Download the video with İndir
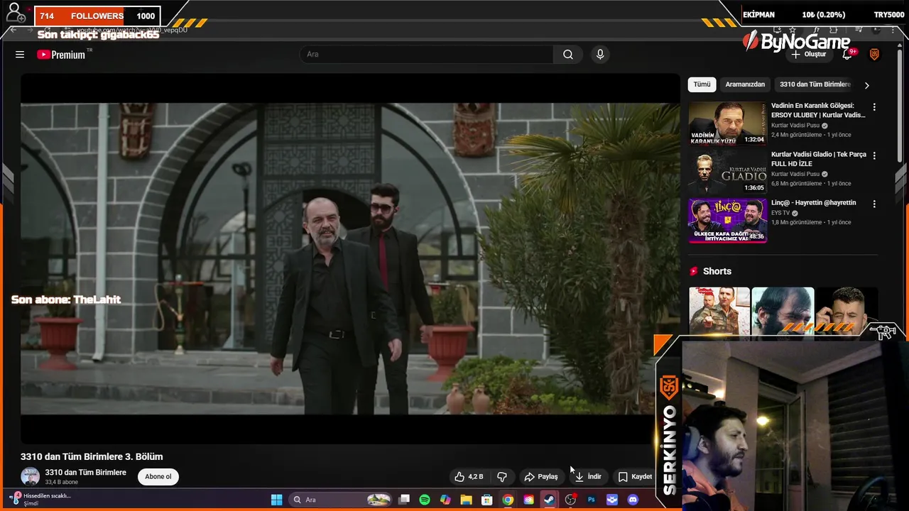The image size is (909, 511). [x=588, y=477]
